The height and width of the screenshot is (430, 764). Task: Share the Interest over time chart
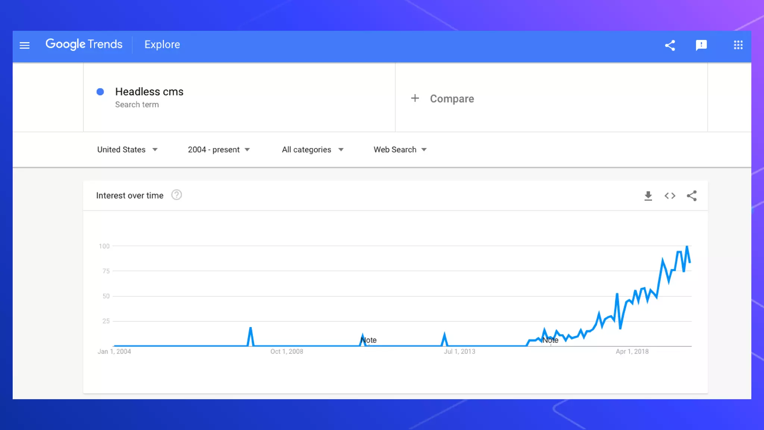(x=692, y=196)
